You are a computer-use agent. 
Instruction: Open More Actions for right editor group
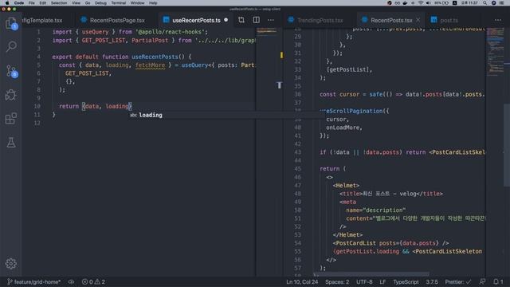tap(497, 20)
